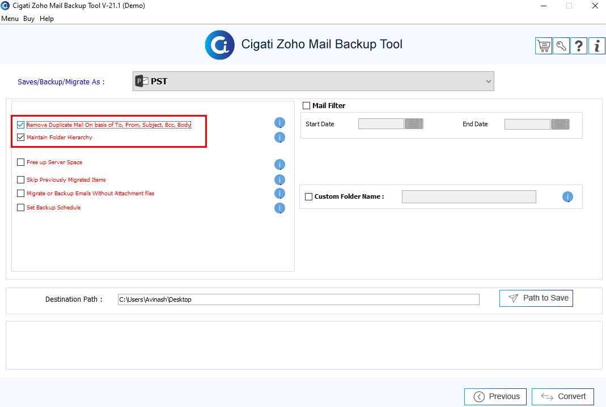Enable Skip Previously Migrated Items
This screenshot has height=407, width=606.
click(x=20, y=180)
